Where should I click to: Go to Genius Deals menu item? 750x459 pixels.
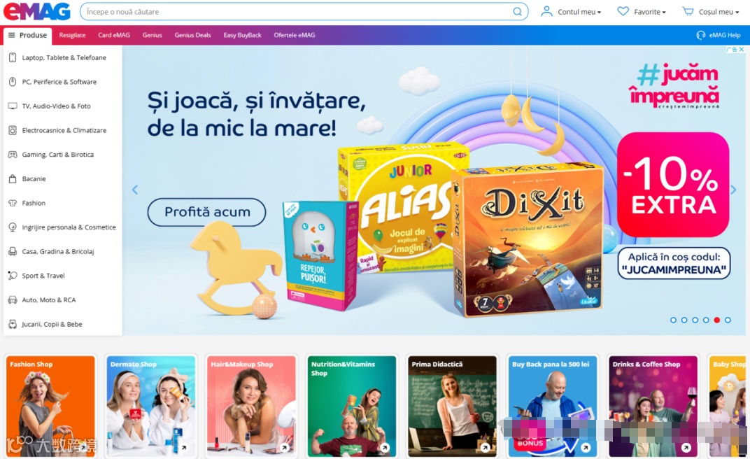point(193,35)
